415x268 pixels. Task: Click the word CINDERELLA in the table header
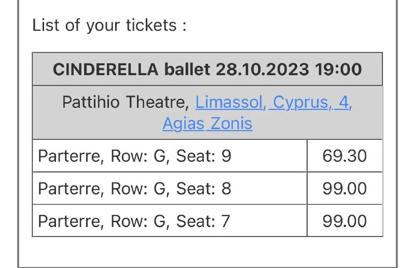tap(105, 69)
